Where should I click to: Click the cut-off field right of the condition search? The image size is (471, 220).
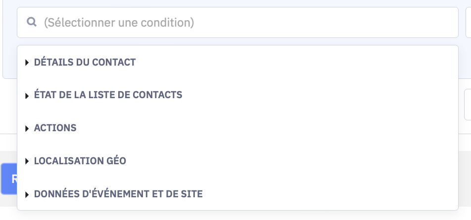(469, 23)
